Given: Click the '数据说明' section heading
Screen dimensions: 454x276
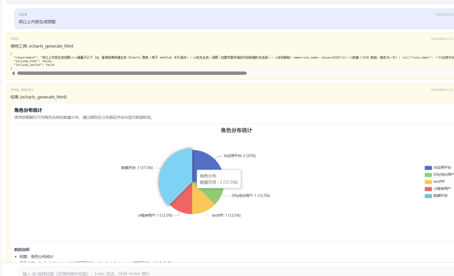Looking at the screenshot, I should (22, 249).
